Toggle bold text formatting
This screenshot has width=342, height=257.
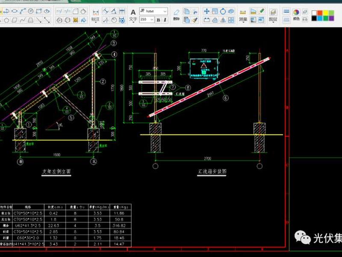(158, 20)
